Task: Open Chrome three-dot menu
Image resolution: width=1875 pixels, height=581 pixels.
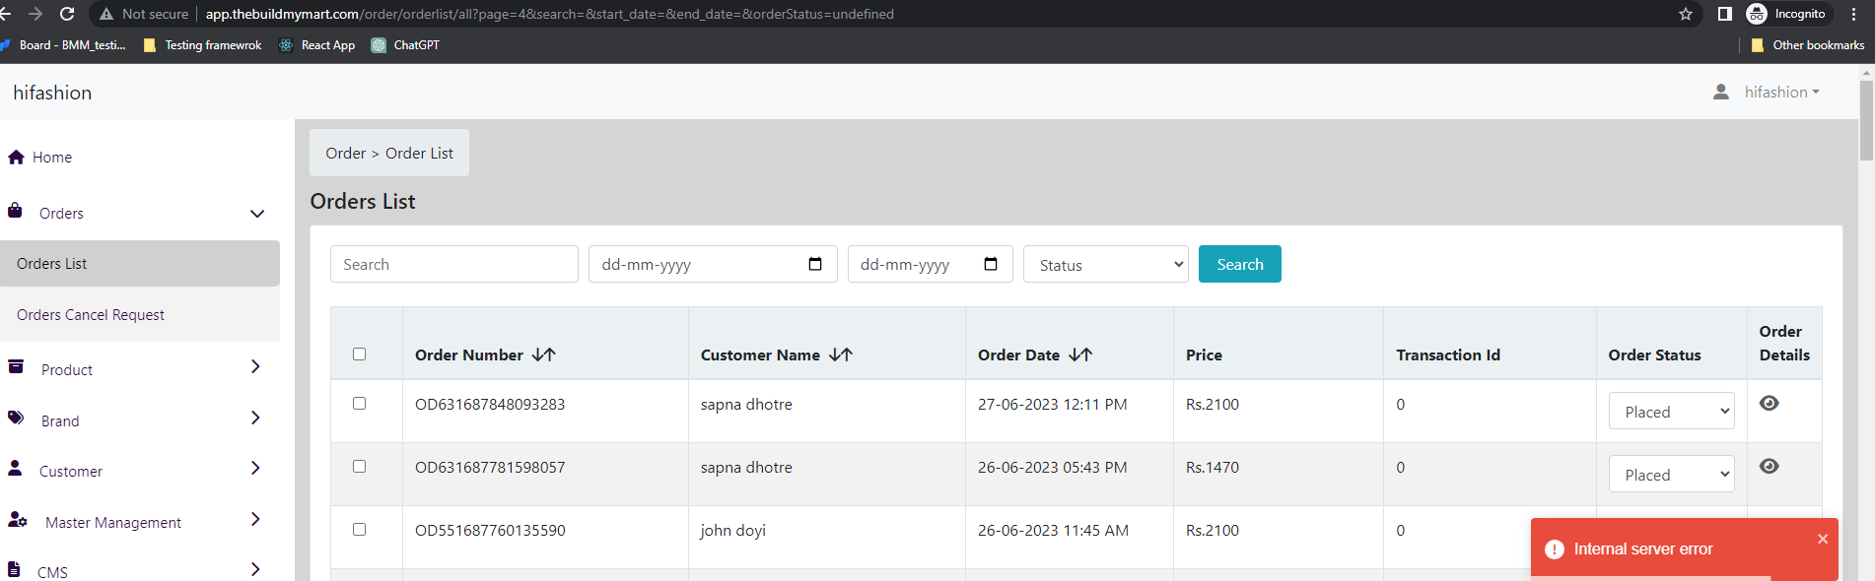Action: click(x=1854, y=14)
